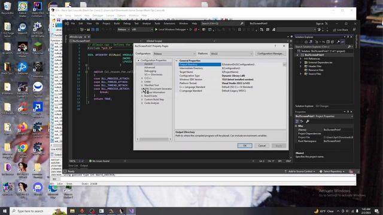Open the Output tab at the bottom
Screen dimensions: 383x215
84,165
